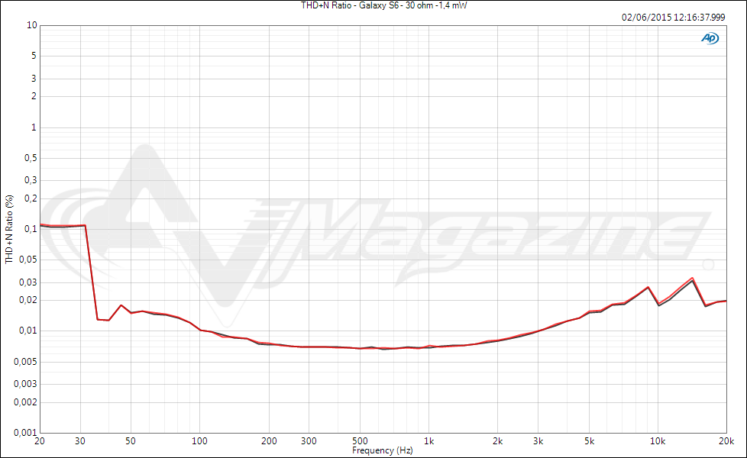
Task: Click the 'THD+N Ratio (%)' vertical axis title
Action: pyautogui.click(x=9, y=229)
